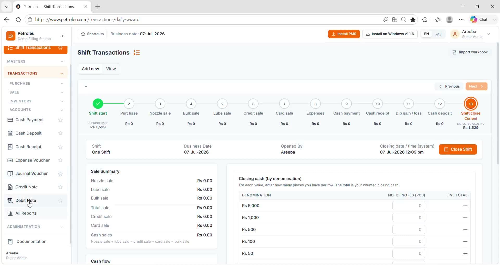Click Install on Windows v1.1.6

tap(390, 34)
